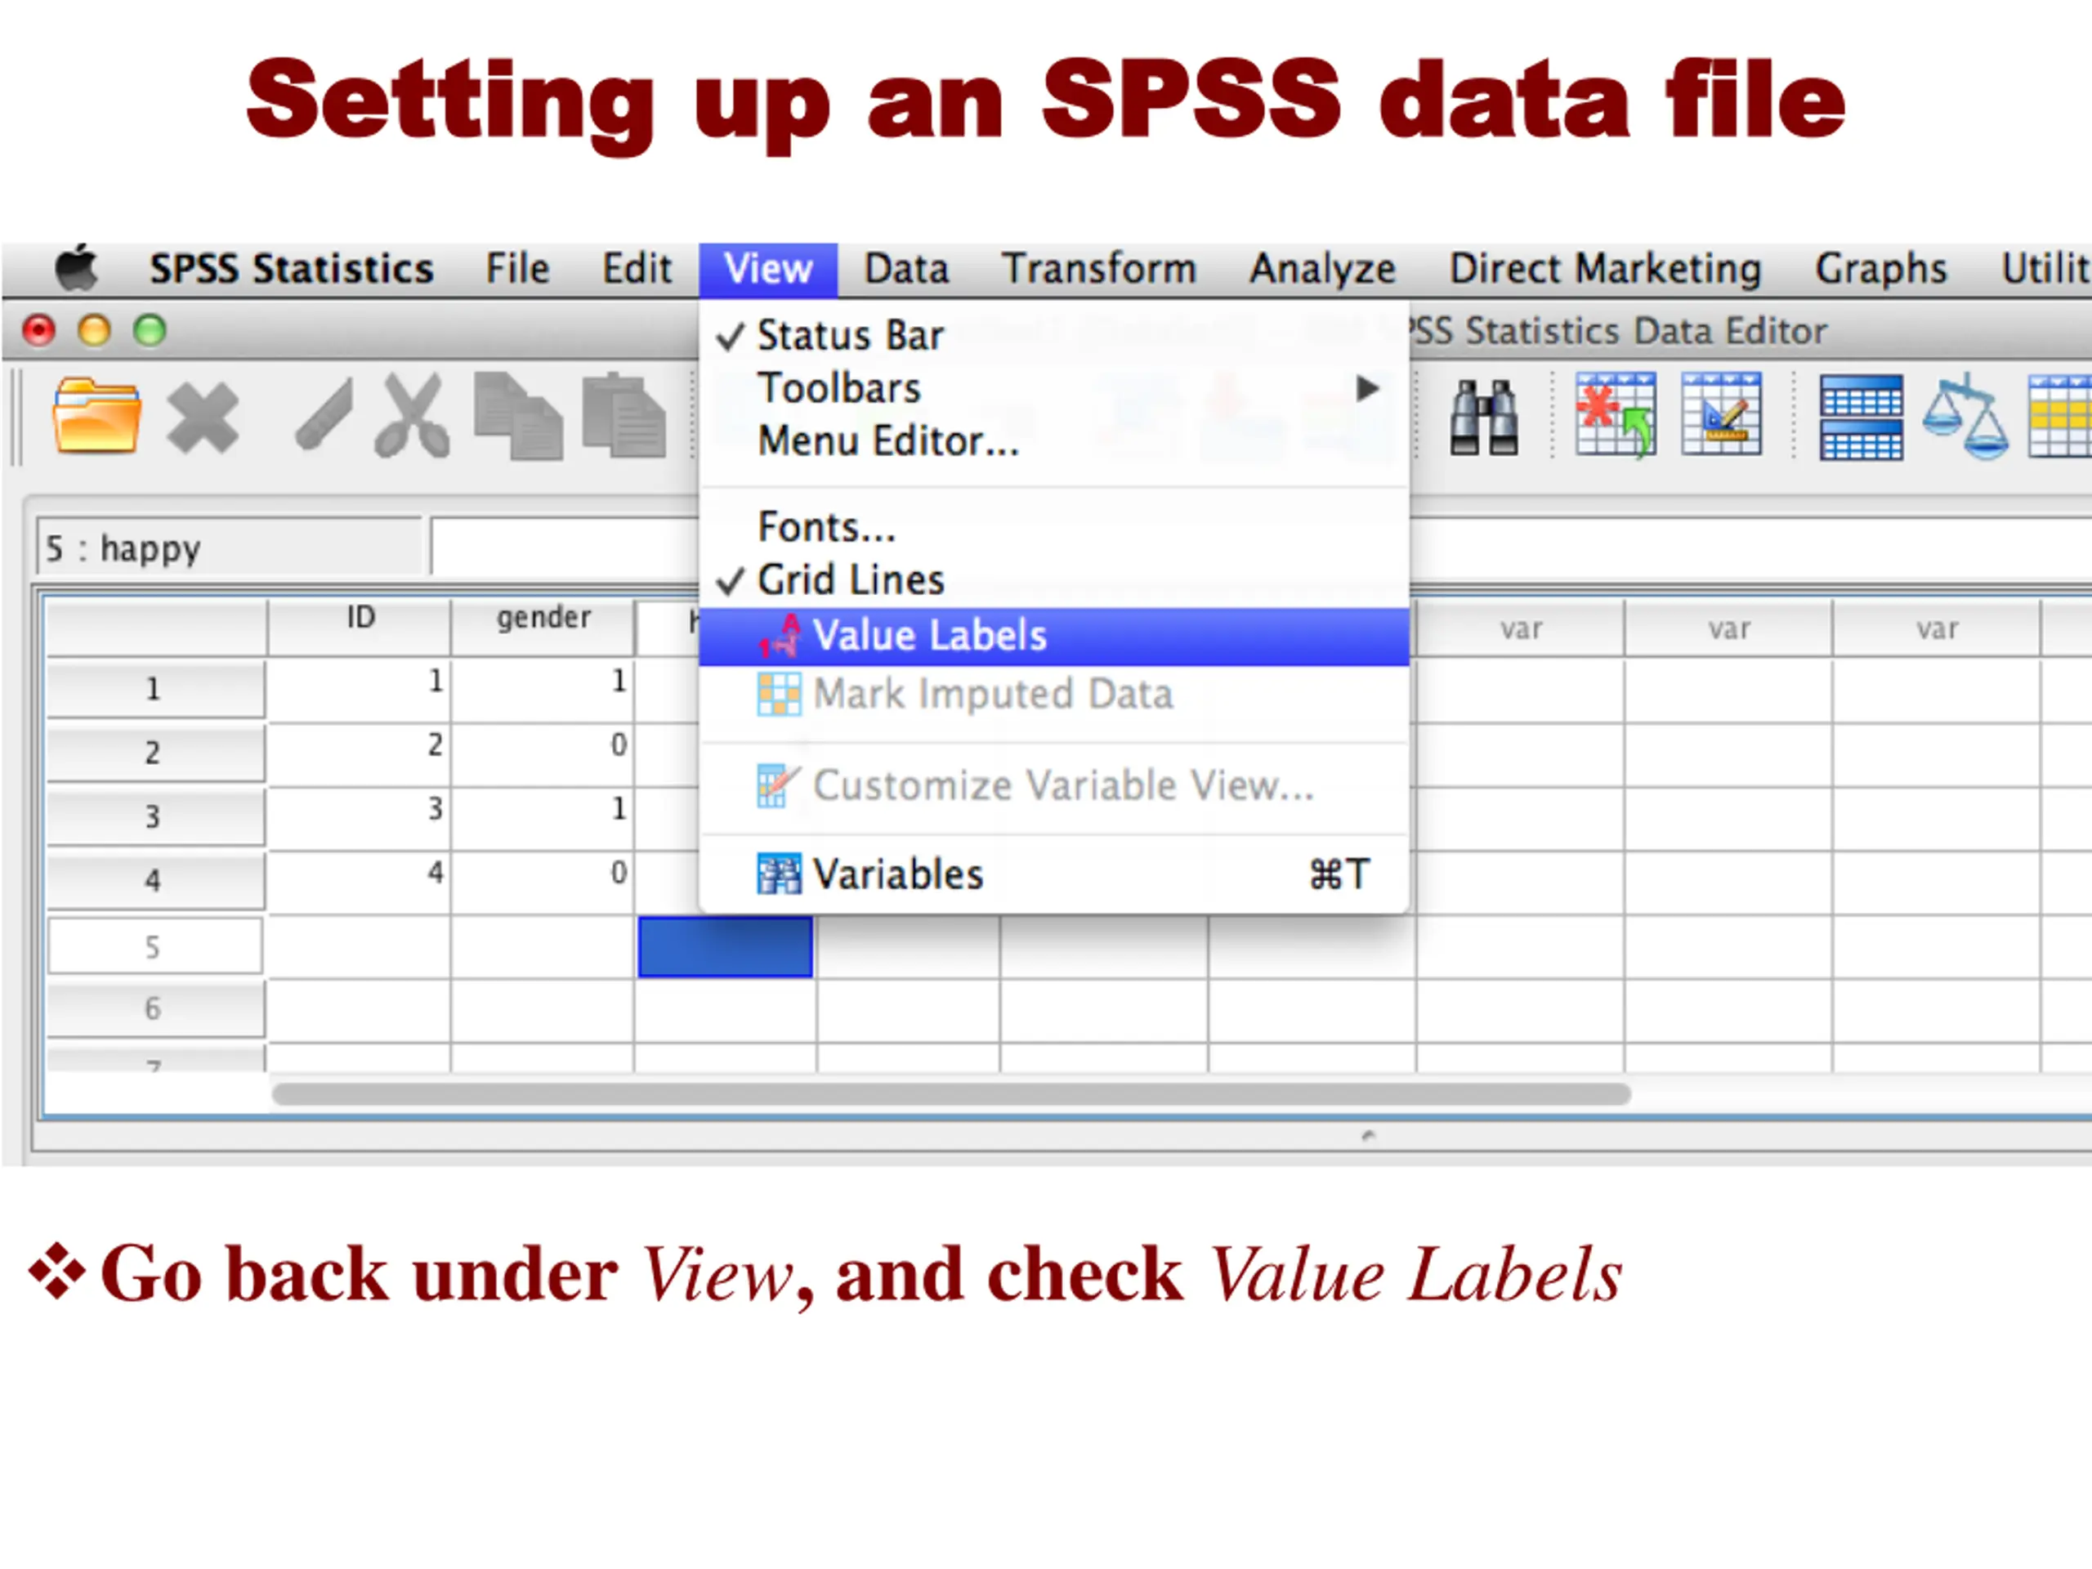Check Value Labels in View menu
Image resolution: width=2092 pixels, height=1569 pixels.
point(1053,637)
